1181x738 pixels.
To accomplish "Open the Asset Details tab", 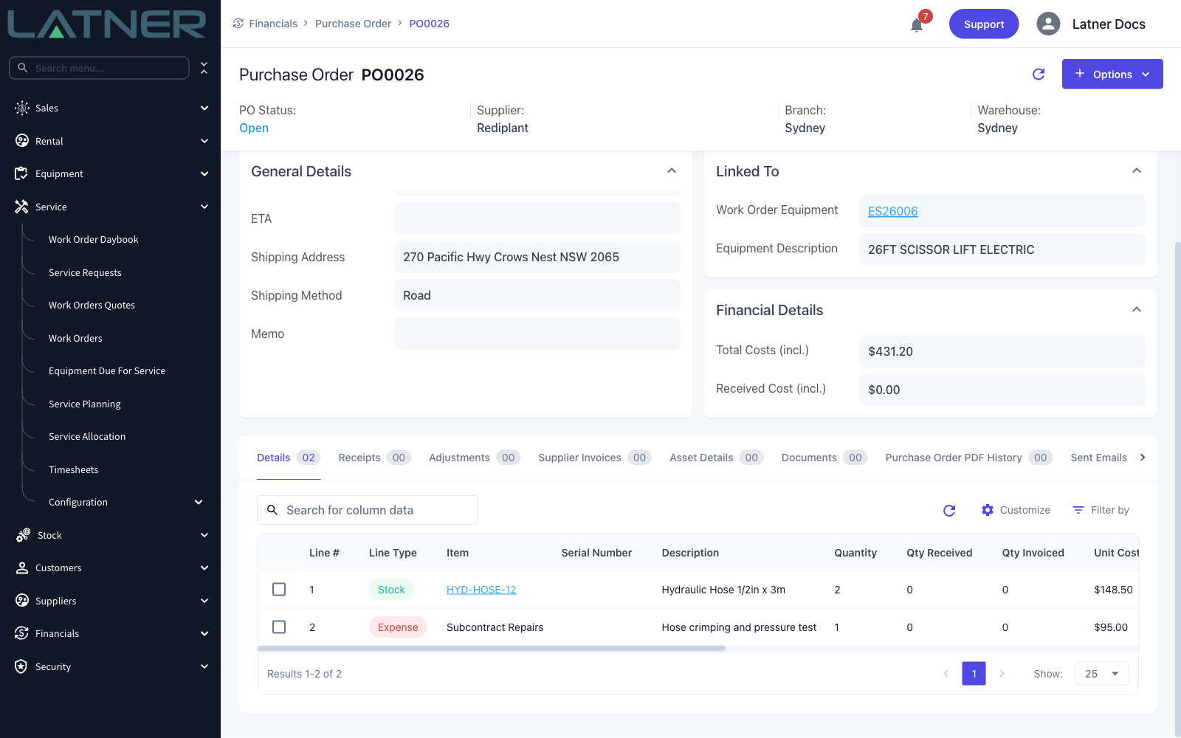I will click(717, 458).
